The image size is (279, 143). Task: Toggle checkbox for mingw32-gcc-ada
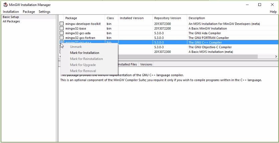pyautogui.click(x=61, y=33)
